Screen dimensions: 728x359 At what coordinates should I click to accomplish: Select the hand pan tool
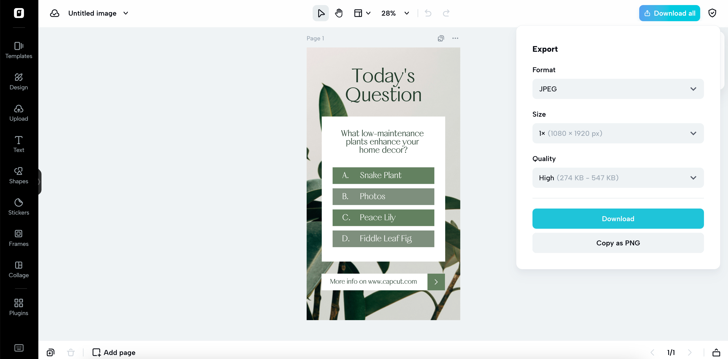pos(338,13)
